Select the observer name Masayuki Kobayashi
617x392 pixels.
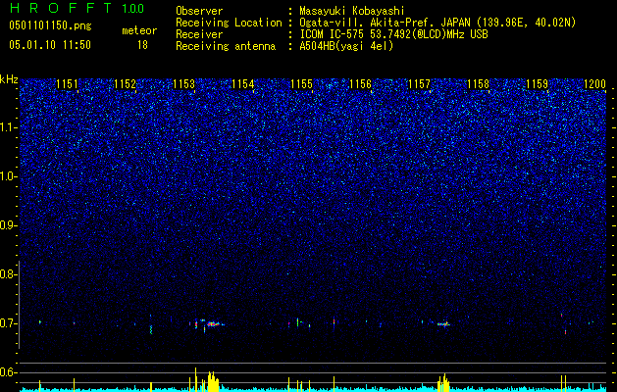click(x=352, y=11)
